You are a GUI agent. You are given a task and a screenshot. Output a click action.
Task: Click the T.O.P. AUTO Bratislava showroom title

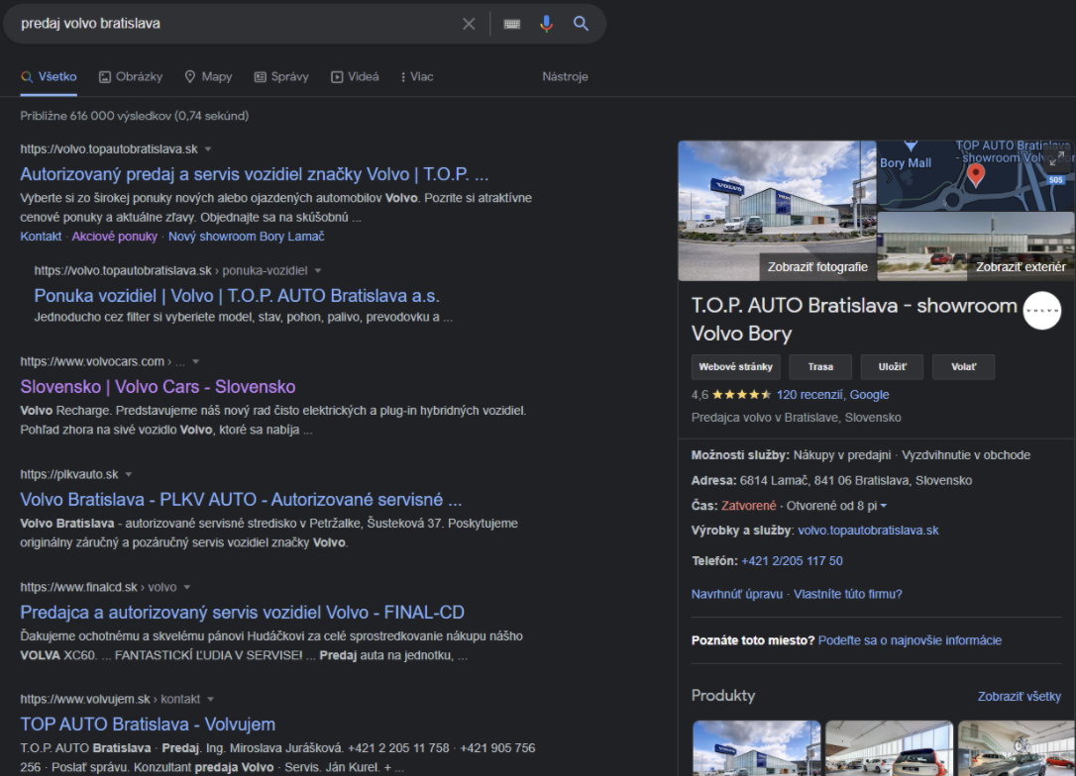click(854, 320)
